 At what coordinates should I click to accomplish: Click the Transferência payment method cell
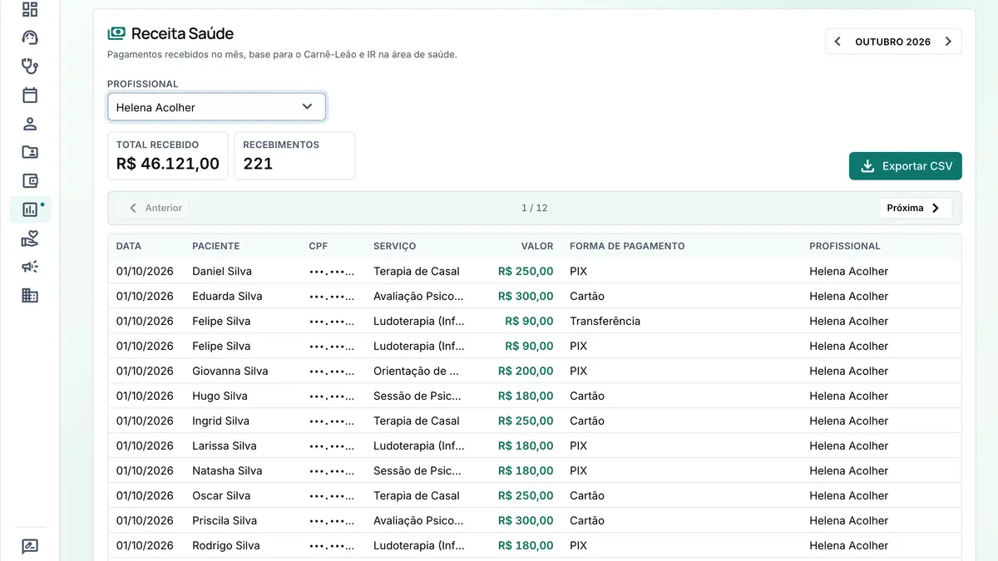605,321
